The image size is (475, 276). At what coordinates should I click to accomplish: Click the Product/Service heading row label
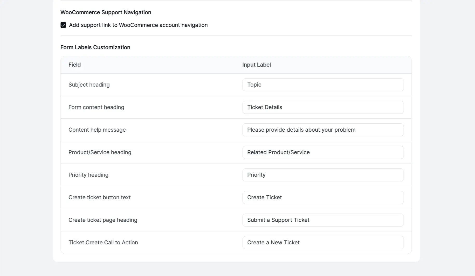tap(100, 152)
